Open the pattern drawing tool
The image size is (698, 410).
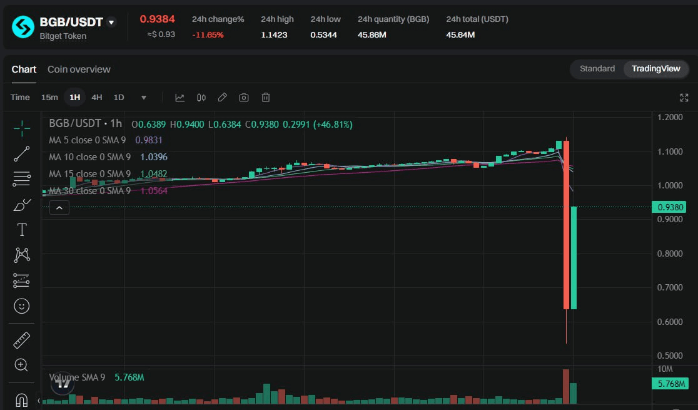21,255
